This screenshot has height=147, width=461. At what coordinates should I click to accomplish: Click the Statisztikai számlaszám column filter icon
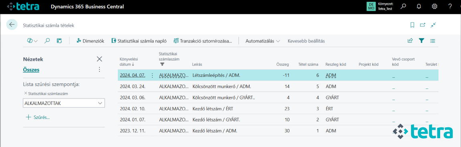(x=162, y=64)
